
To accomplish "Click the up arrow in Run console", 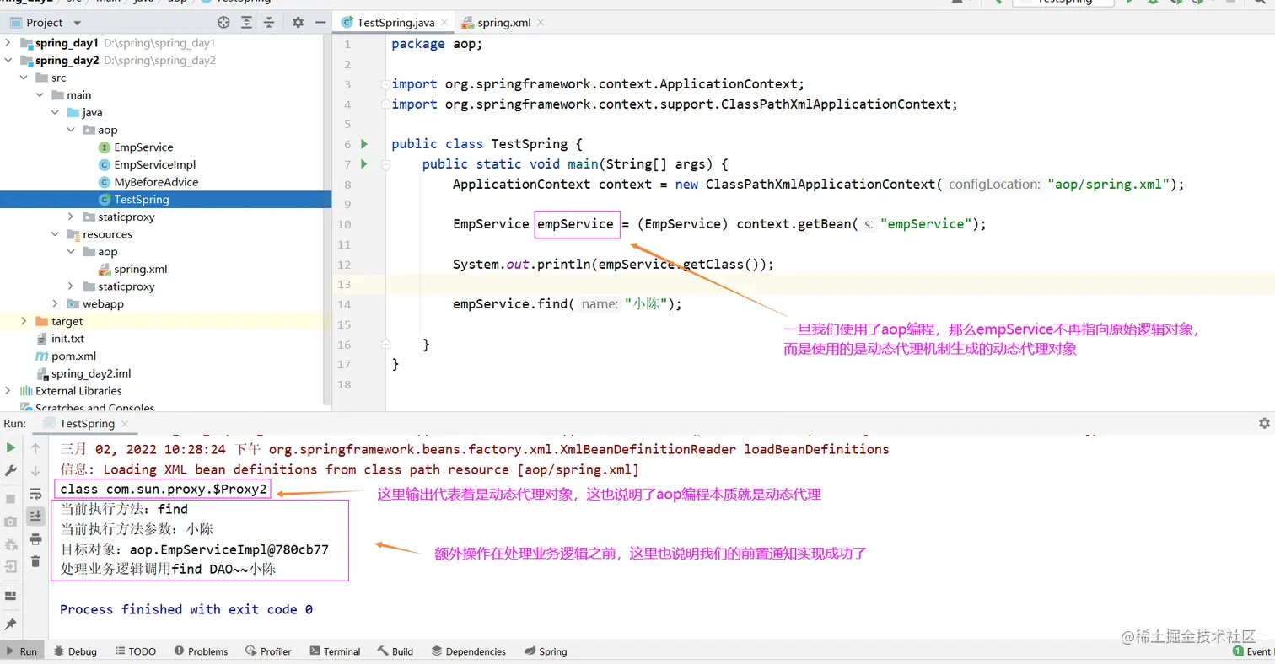I will click(x=35, y=448).
